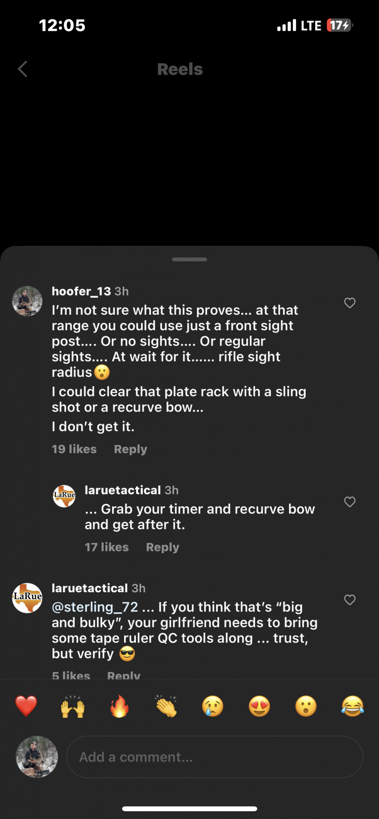React with the raised hands emoji
379x819 pixels.
coord(72,706)
